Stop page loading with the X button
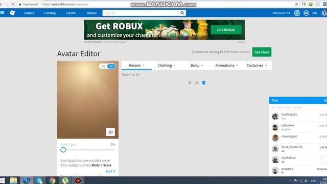 [x=13, y=4]
